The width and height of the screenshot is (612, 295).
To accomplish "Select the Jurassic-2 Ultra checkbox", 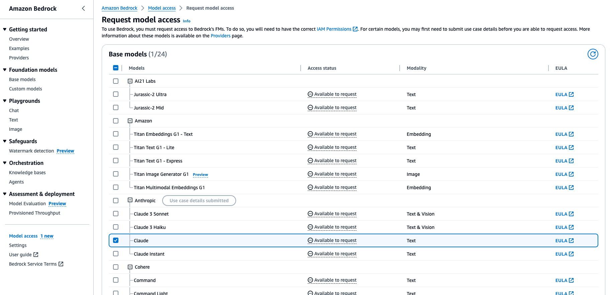I will [x=116, y=94].
